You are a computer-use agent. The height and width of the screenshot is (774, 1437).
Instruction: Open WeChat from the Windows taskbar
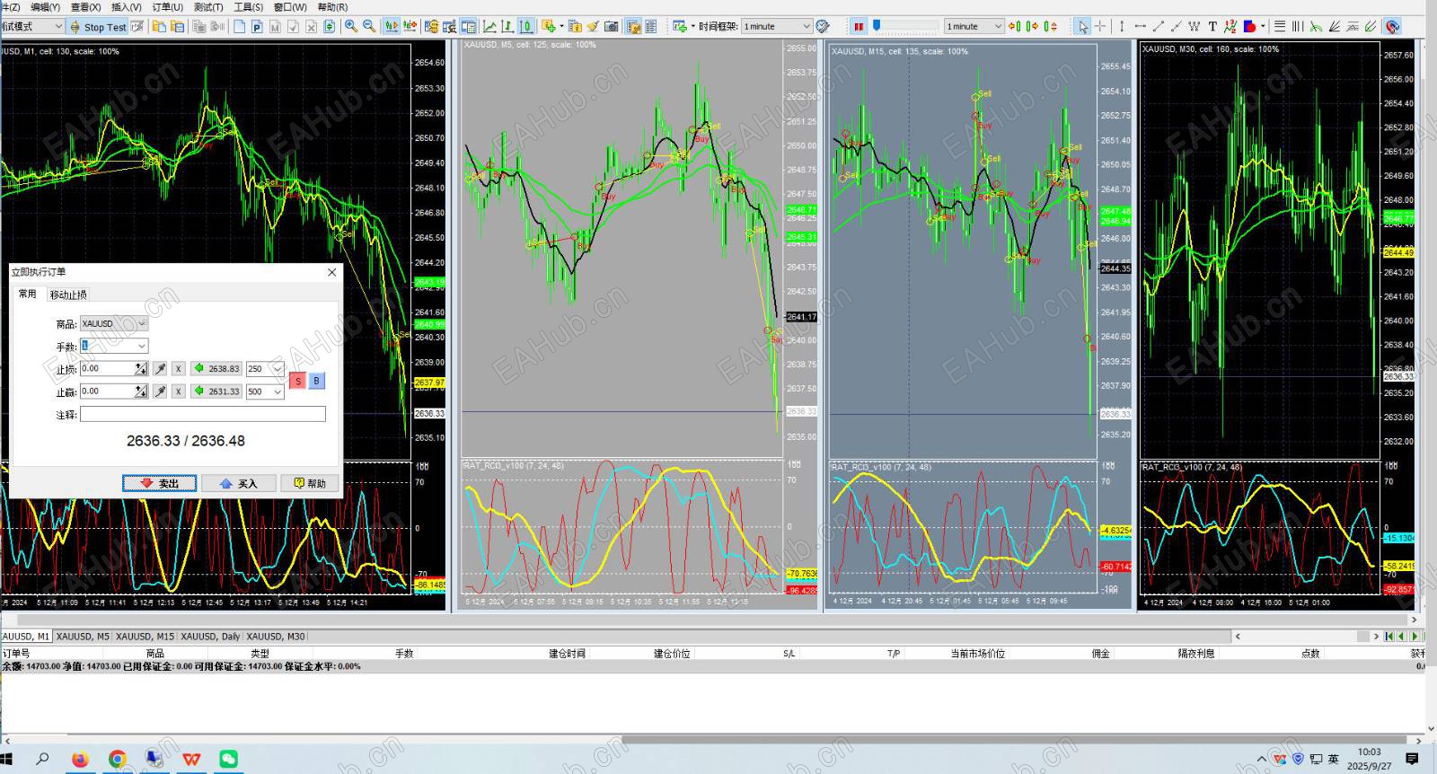229,760
